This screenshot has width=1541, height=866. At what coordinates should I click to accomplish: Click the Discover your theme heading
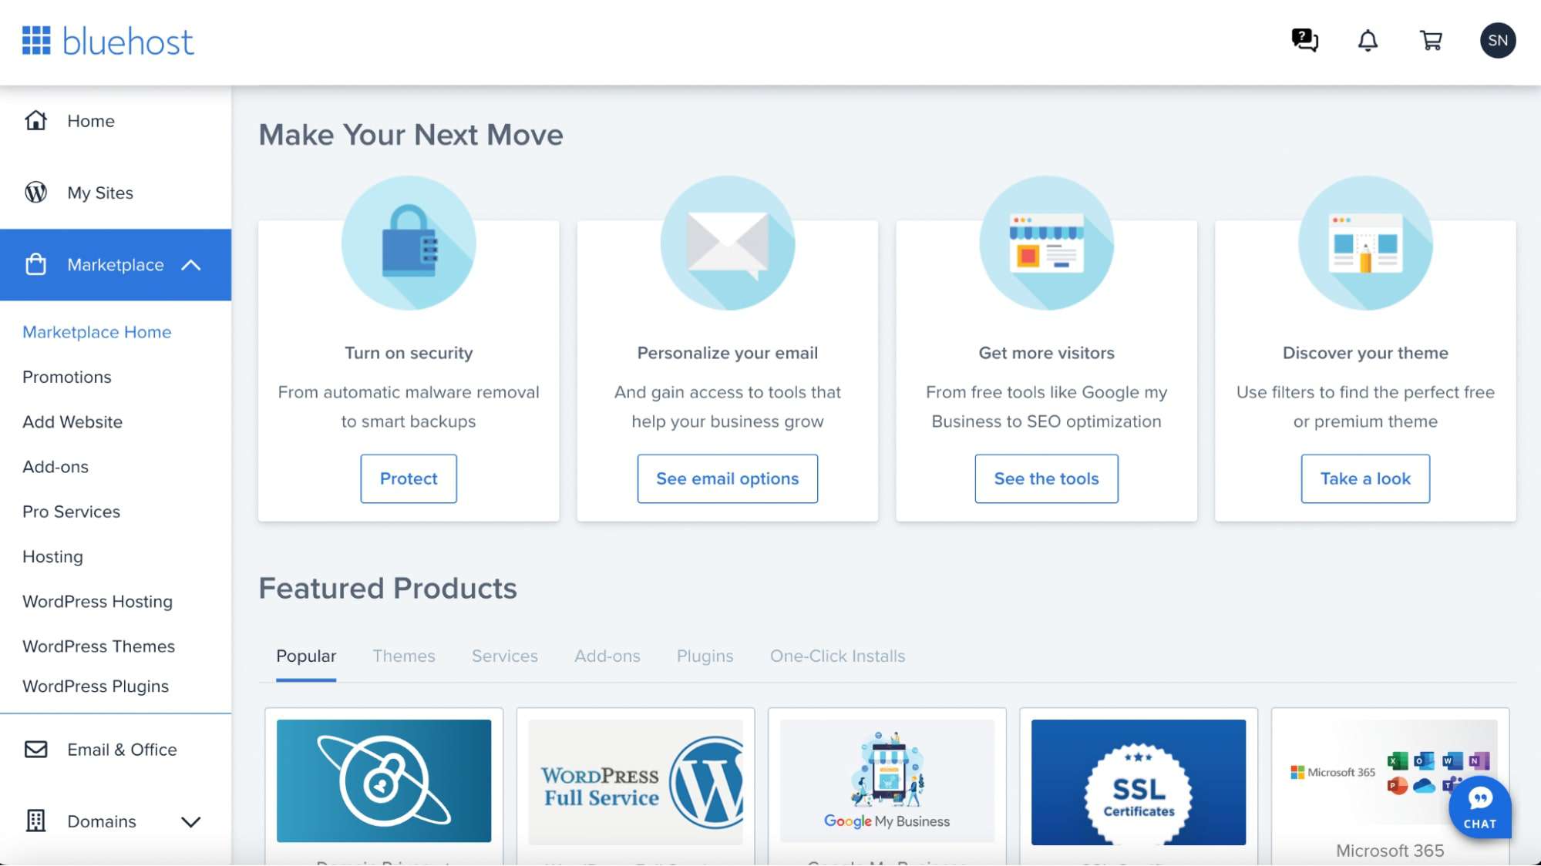pos(1365,353)
